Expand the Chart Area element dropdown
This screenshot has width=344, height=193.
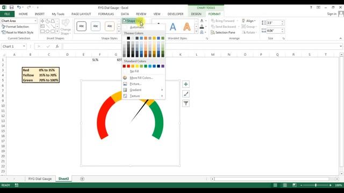[x=35, y=21]
